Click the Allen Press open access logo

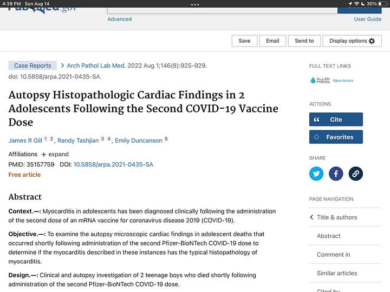[x=331, y=80]
